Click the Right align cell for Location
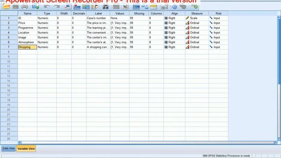The height and width of the screenshot is (158, 281). 174,32
